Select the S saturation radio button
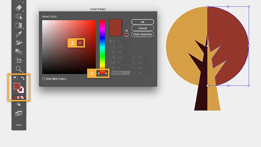This screenshot has width=261, height=147. [110, 46]
